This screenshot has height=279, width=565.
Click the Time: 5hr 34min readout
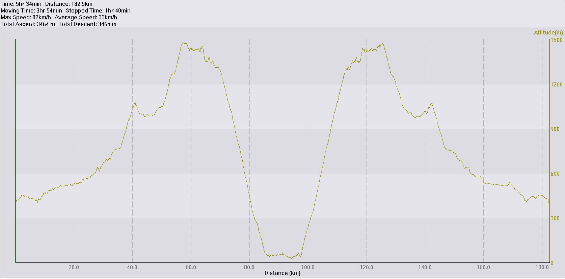pyautogui.click(x=21, y=4)
